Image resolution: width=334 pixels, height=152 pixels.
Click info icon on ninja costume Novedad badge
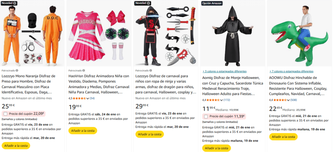(x=148, y=3)
